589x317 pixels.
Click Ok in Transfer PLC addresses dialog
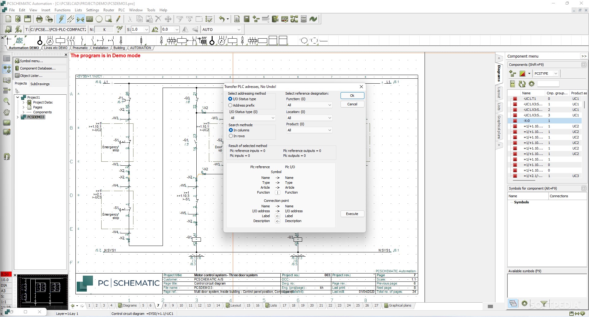(352, 96)
